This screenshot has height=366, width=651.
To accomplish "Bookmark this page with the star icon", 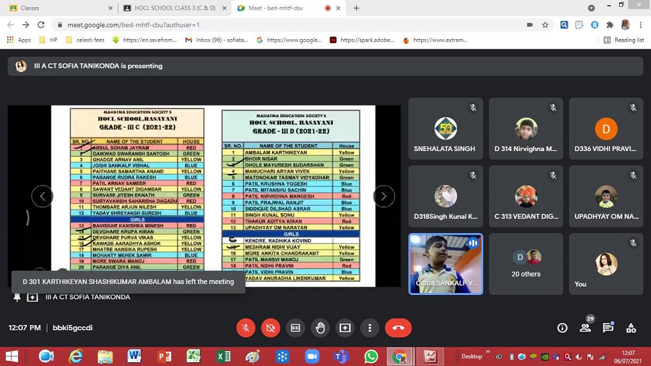I will click(x=545, y=25).
